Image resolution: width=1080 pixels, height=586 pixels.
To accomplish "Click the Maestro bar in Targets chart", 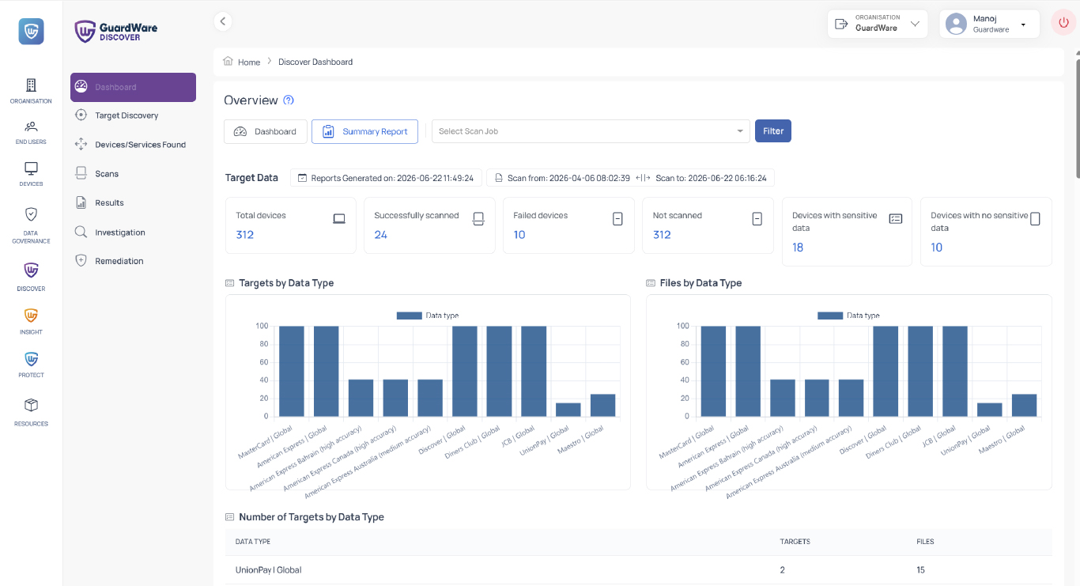I will [602, 405].
